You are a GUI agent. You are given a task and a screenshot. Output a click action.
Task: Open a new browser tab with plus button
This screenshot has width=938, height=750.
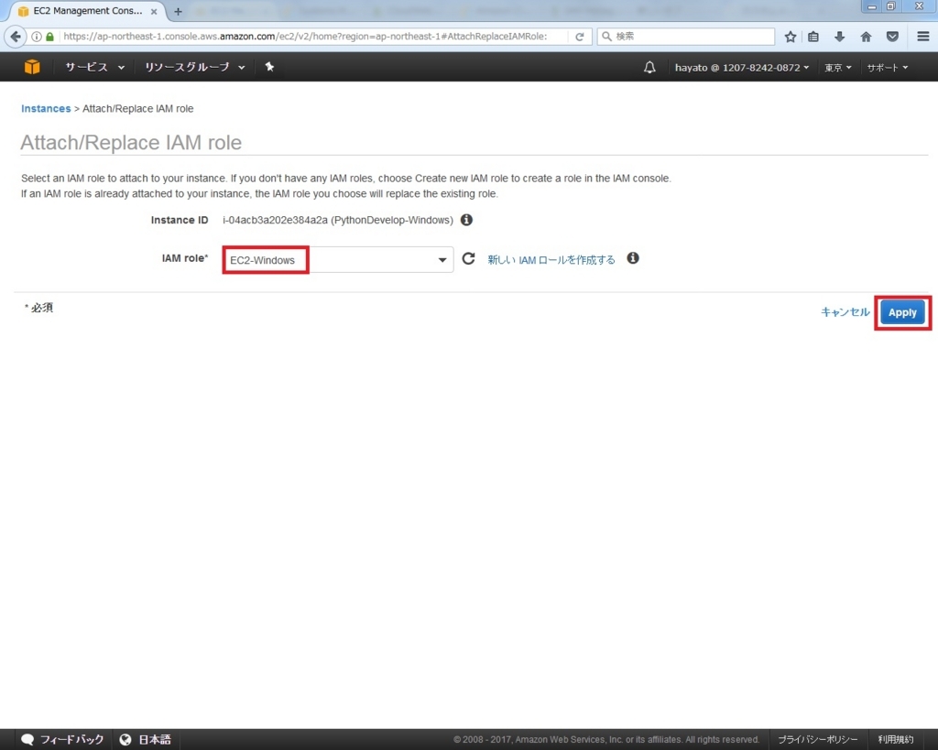tap(178, 11)
